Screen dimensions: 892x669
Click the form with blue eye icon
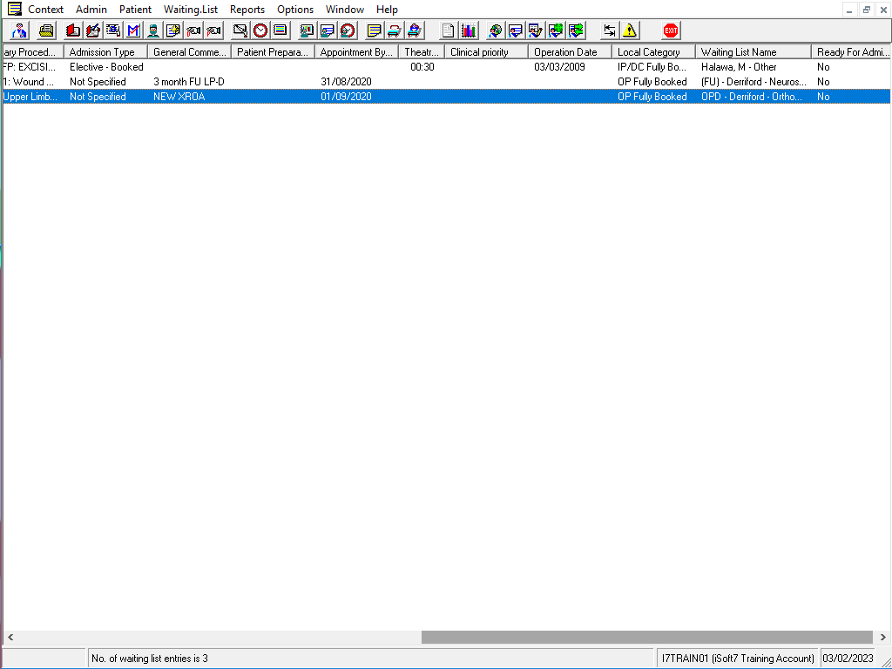(113, 30)
